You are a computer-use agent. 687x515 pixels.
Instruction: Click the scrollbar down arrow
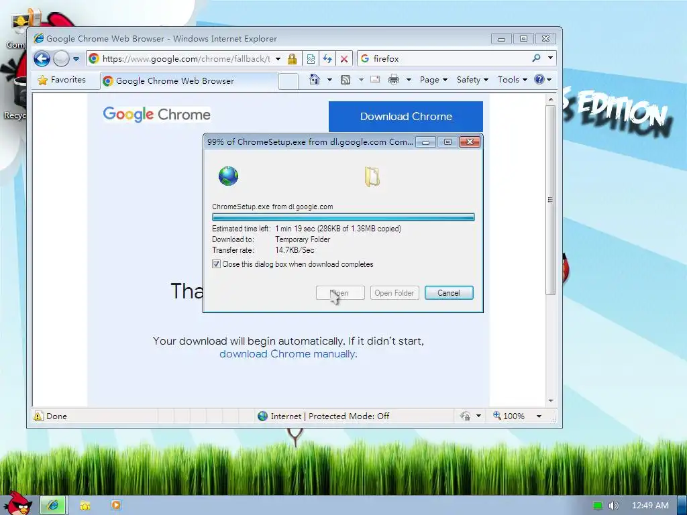551,401
